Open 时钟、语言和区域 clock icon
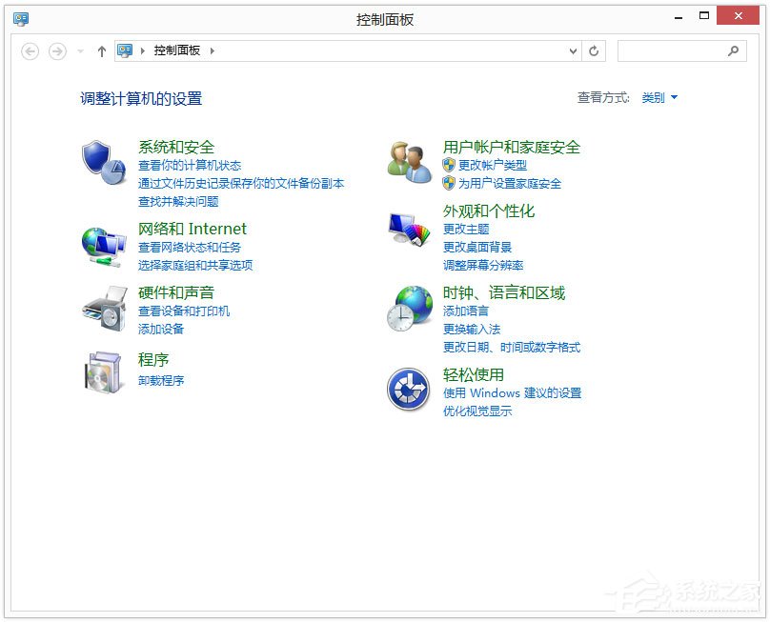Screen dimensions: 770x622 tap(409, 310)
